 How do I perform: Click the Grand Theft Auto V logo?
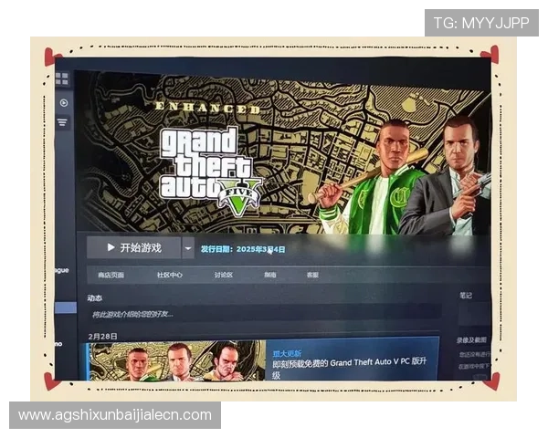(211, 172)
